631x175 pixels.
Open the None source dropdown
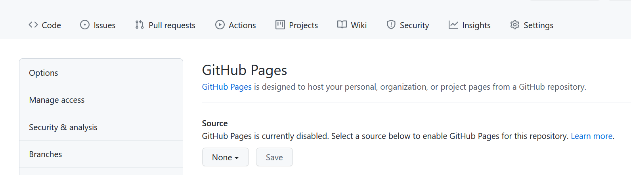pos(226,157)
